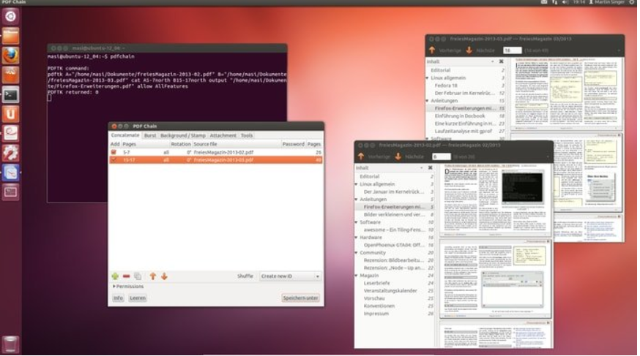640x356 pixels.
Task: Uncheck Add box for freiesMagazin-2013-03.pdf
Action: point(114,159)
